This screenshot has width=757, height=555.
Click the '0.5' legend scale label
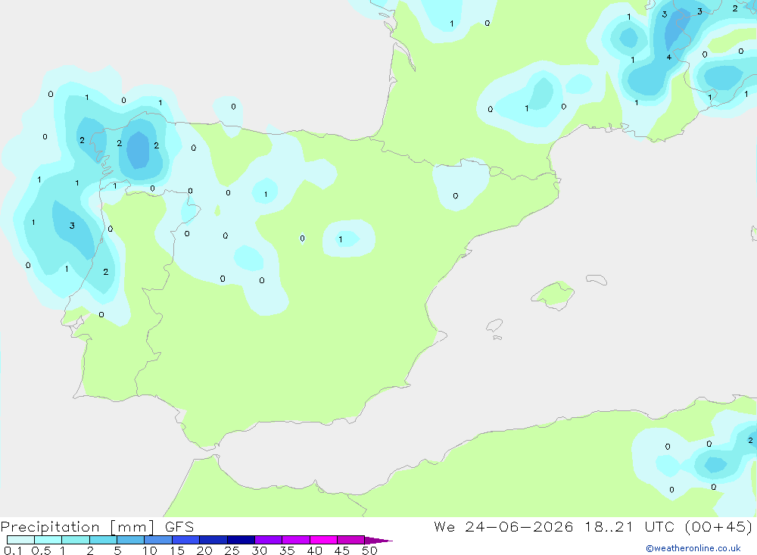click(41, 550)
